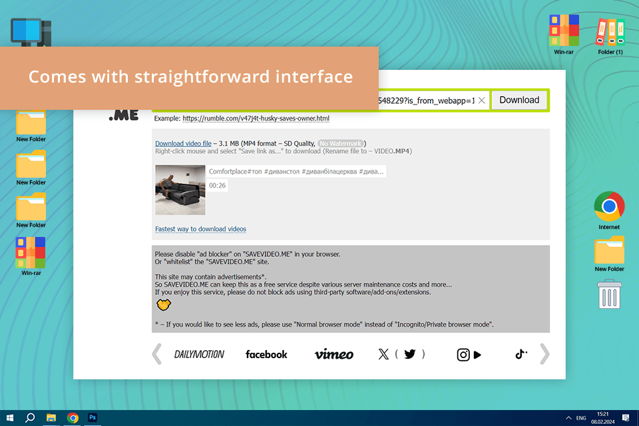Choose the Facebook logo
The image size is (639, 426).
pos(266,355)
